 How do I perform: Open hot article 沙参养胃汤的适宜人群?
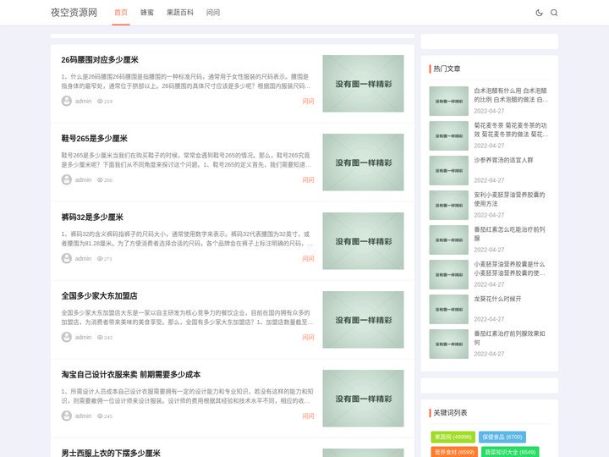tap(503, 160)
